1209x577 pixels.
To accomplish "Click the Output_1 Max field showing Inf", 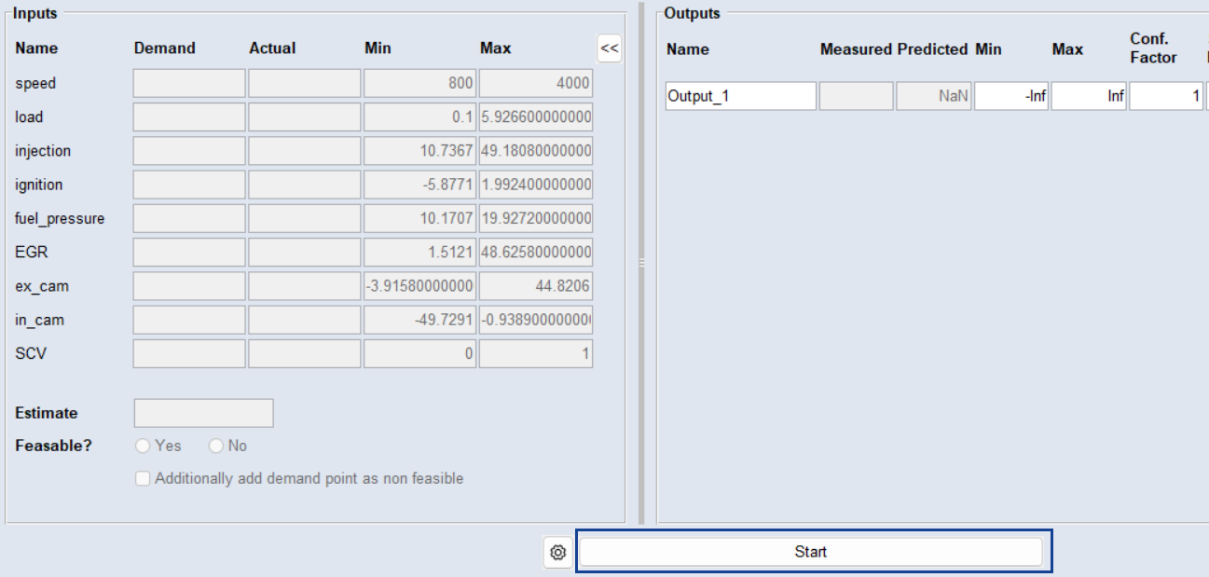I will pos(1089,96).
